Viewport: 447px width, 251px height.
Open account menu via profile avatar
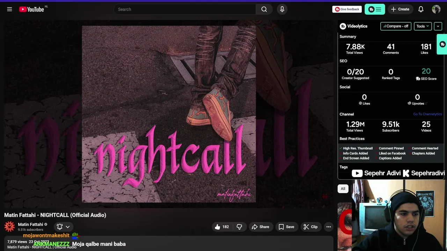coord(436,9)
